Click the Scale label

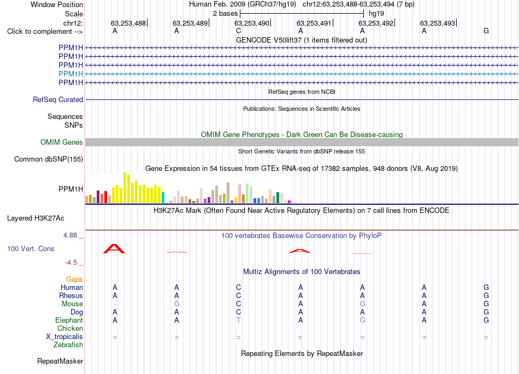74,14
